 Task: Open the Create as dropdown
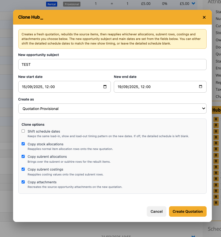pyautogui.click(x=112, y=109)
